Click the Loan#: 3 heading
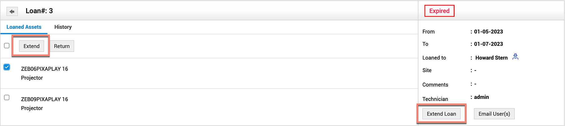The height and width of the screenshot is (126, 565). point(39,11)
